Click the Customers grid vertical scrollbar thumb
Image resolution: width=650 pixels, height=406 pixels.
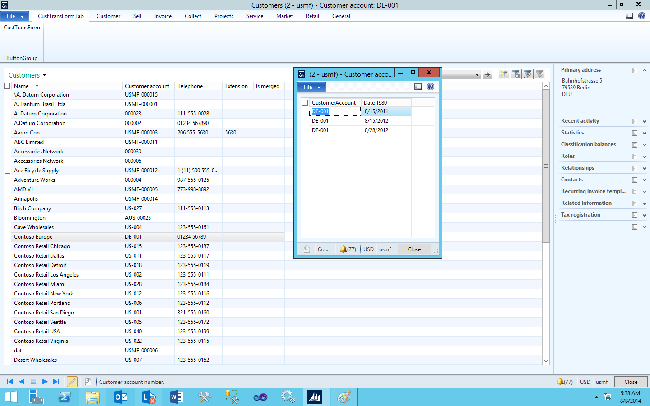546,166
